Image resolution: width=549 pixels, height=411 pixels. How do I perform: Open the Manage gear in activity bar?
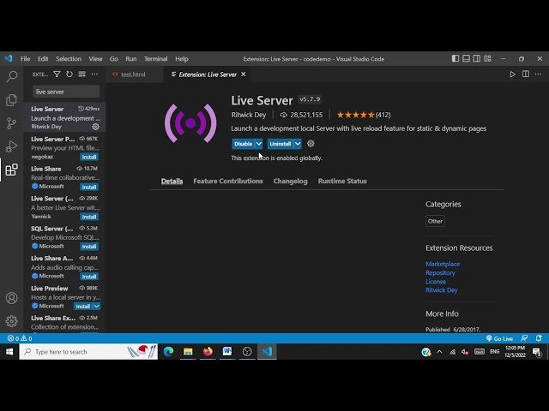11,321
